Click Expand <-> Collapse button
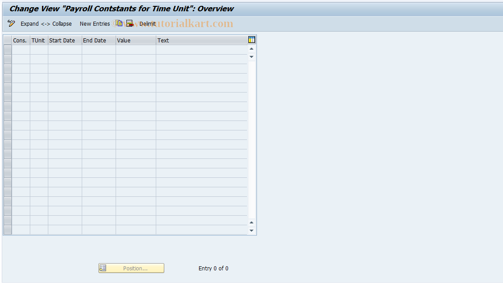503x283 pixels. point(46,24)
